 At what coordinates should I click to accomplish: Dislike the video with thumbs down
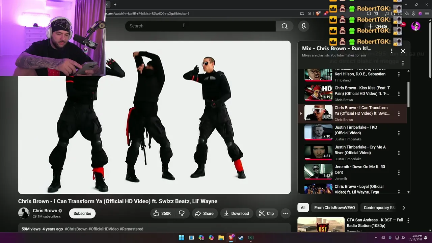pos(182,213)
